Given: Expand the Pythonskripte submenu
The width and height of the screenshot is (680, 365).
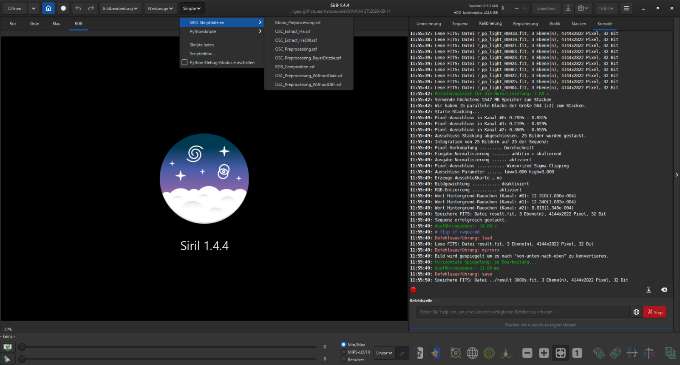Looking at the screenshot, I should tap(222, 31).
